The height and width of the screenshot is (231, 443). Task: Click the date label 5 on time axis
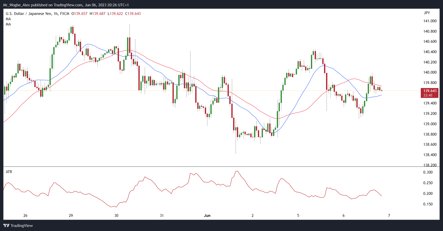coord(298,216)
